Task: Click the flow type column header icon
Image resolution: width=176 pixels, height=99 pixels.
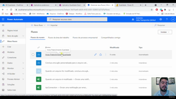Action: point(38,48)
